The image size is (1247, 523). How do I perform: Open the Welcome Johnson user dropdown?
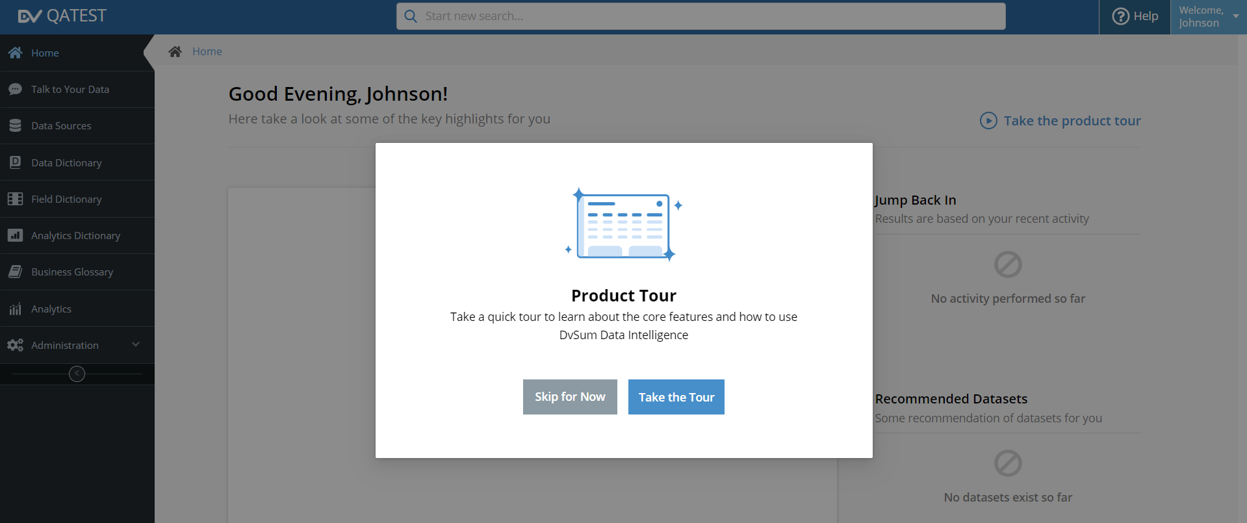point(1208,17)
